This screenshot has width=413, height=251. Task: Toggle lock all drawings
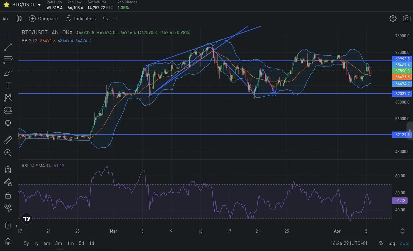8,195
